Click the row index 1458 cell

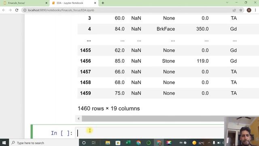click(x=85, y=82)
